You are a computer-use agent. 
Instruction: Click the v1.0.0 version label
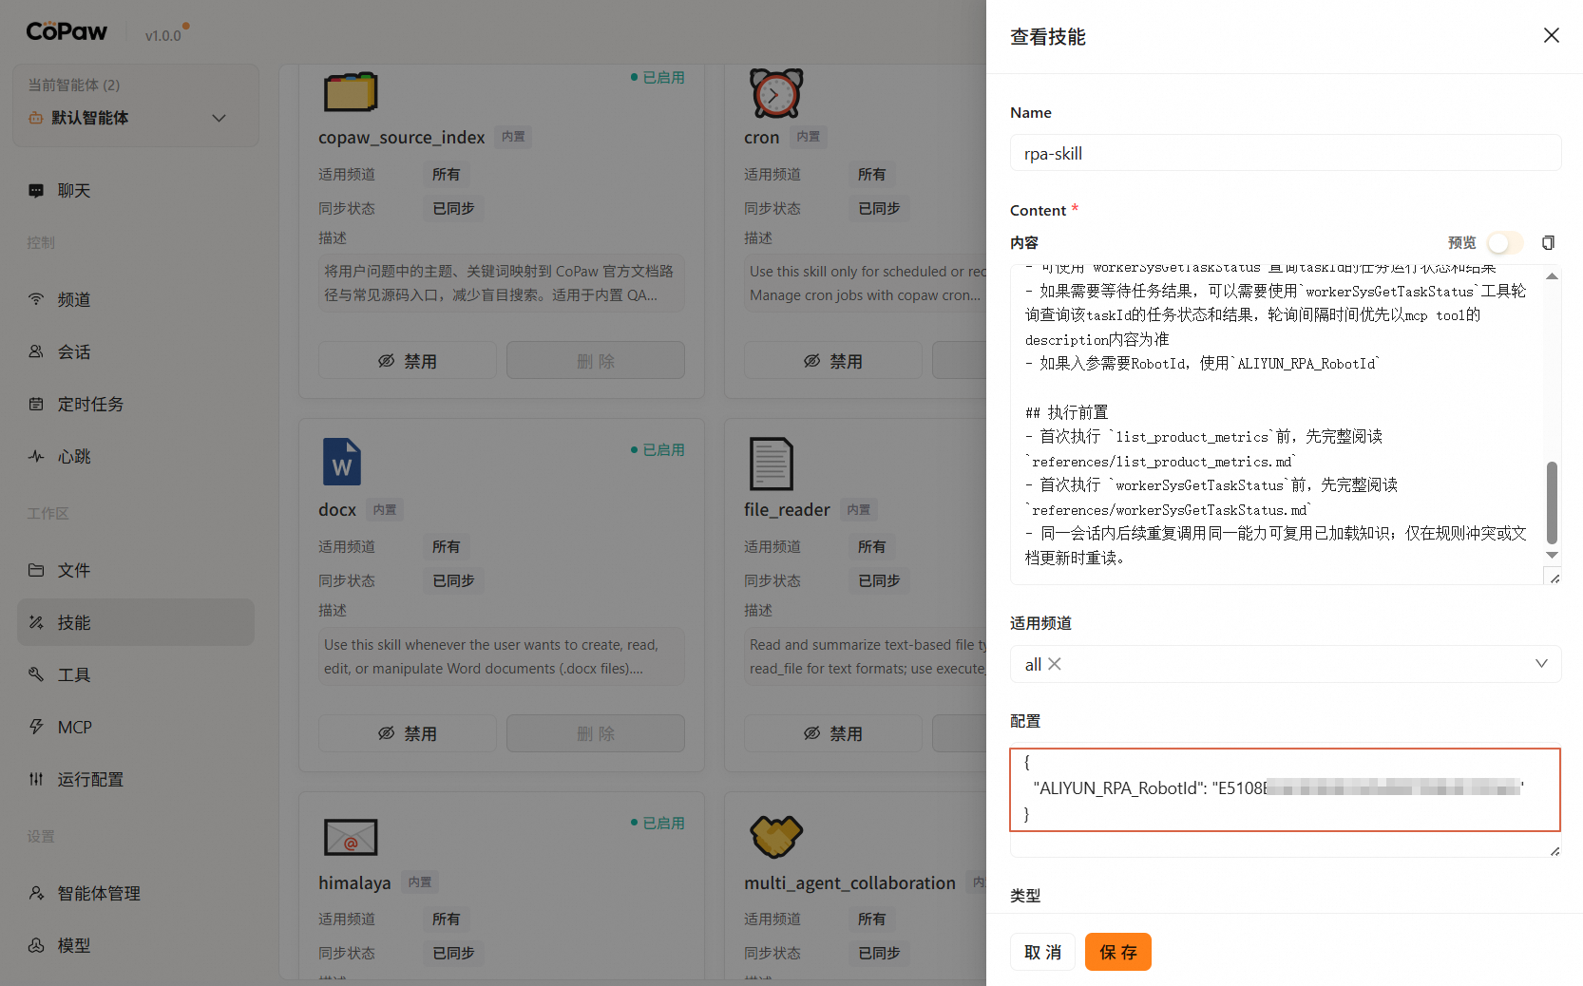[162, 36]
